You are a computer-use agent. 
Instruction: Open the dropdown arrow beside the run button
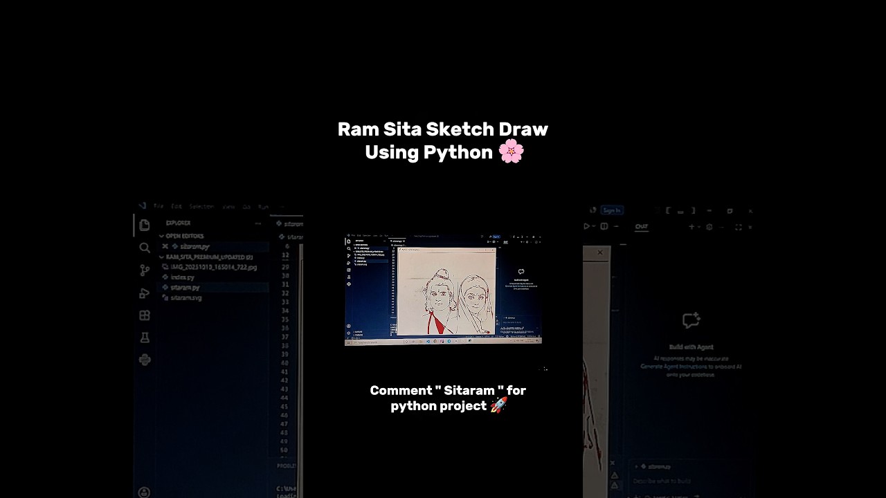coord(594,226)
